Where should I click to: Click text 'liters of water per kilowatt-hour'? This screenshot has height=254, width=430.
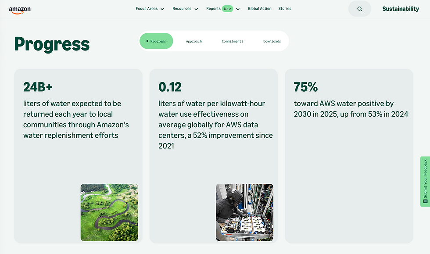211,104
